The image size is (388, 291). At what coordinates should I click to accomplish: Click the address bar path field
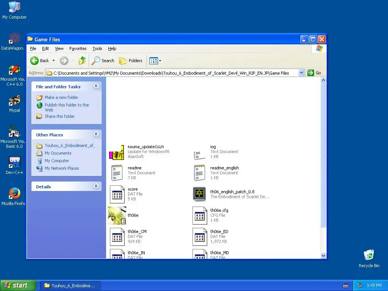pyautogui.click(x=172, y=73)
